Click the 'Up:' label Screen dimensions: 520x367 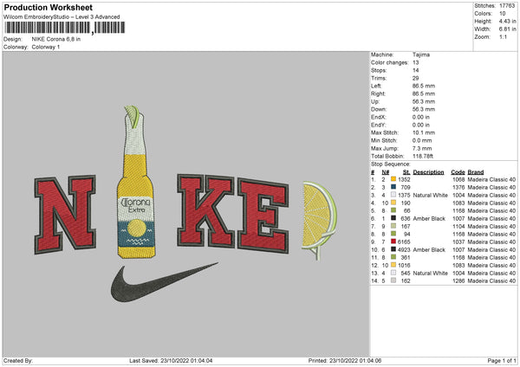coord(375,101)
